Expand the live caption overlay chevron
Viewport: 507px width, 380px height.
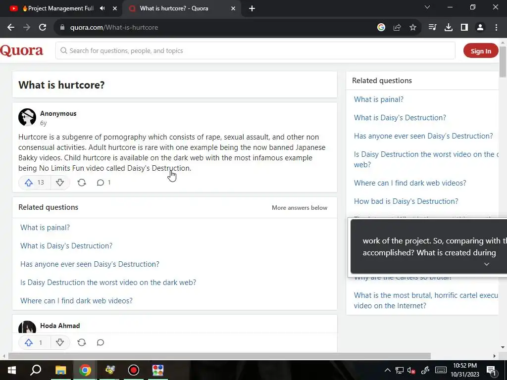pos(486,264)
